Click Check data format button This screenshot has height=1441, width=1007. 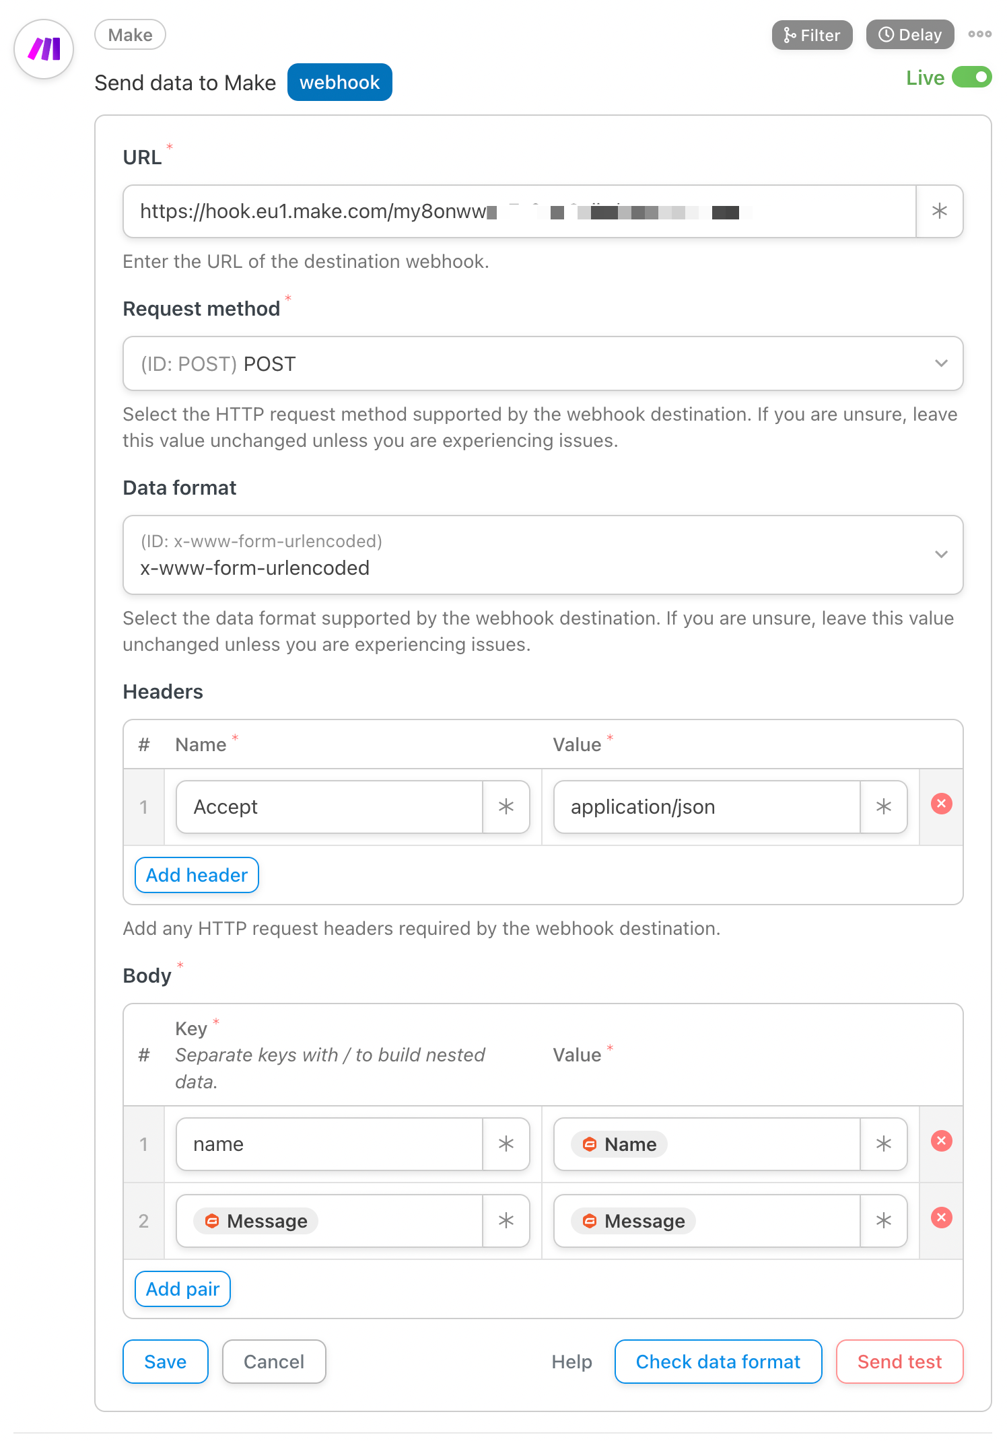[x=718, y=1362]
